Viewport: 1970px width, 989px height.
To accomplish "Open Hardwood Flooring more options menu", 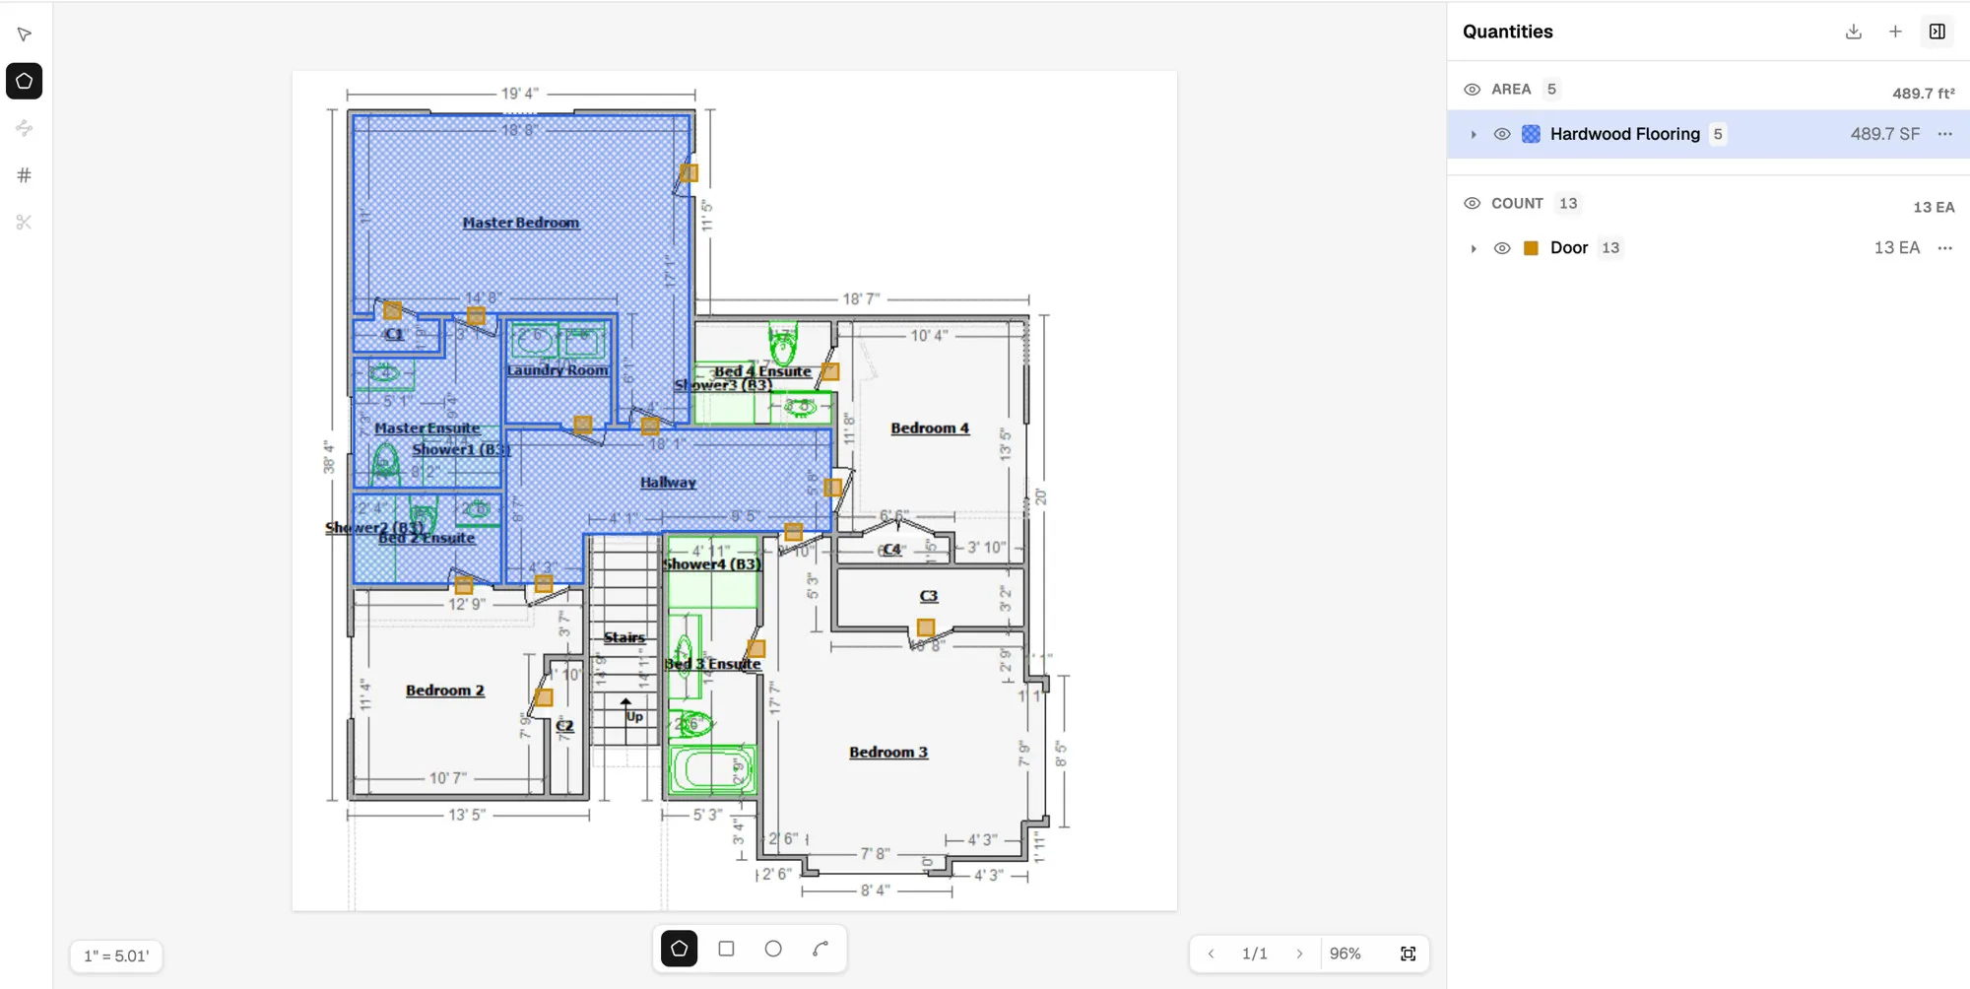I will [1945, 134].
